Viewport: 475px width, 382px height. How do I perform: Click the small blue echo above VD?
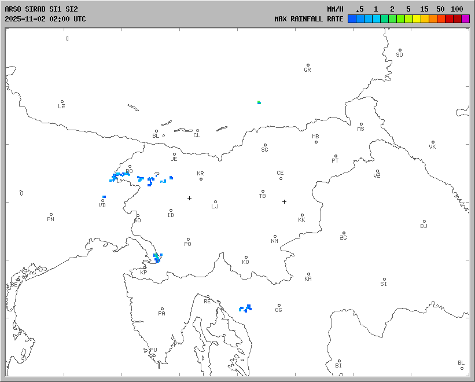click(x=104, y=197)
